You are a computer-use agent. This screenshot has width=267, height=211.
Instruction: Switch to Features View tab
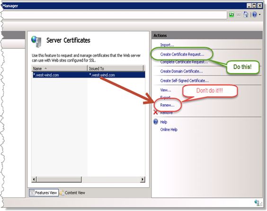(44, 193)
